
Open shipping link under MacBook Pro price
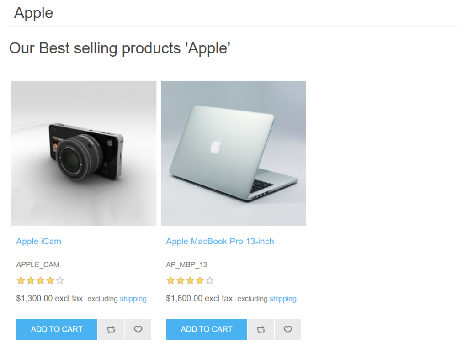(283, 299)
